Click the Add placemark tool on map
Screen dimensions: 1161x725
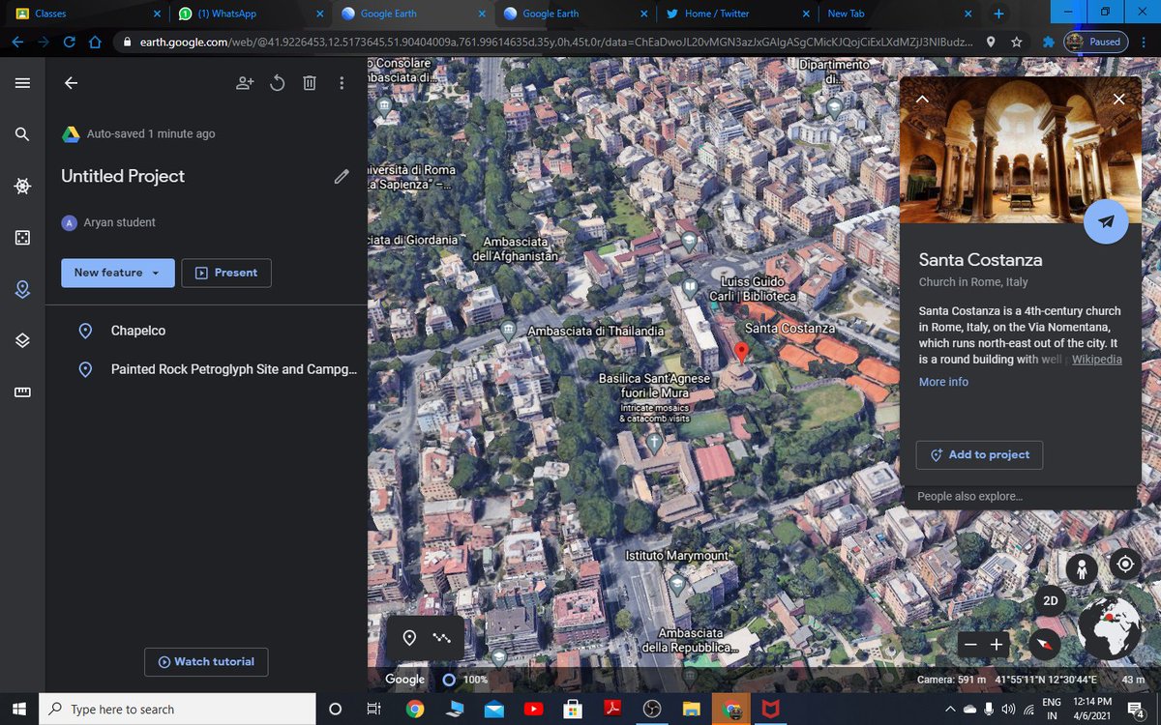(409, 638)
